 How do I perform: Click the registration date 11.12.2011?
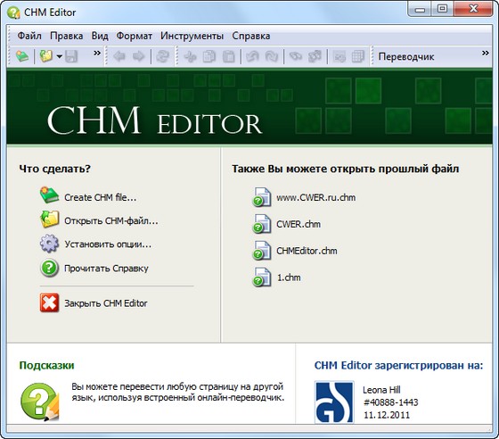tap(387, 415)
